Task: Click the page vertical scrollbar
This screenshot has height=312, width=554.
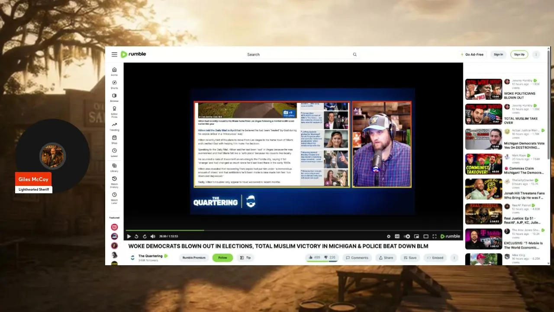Action: (x=549, y=104)
